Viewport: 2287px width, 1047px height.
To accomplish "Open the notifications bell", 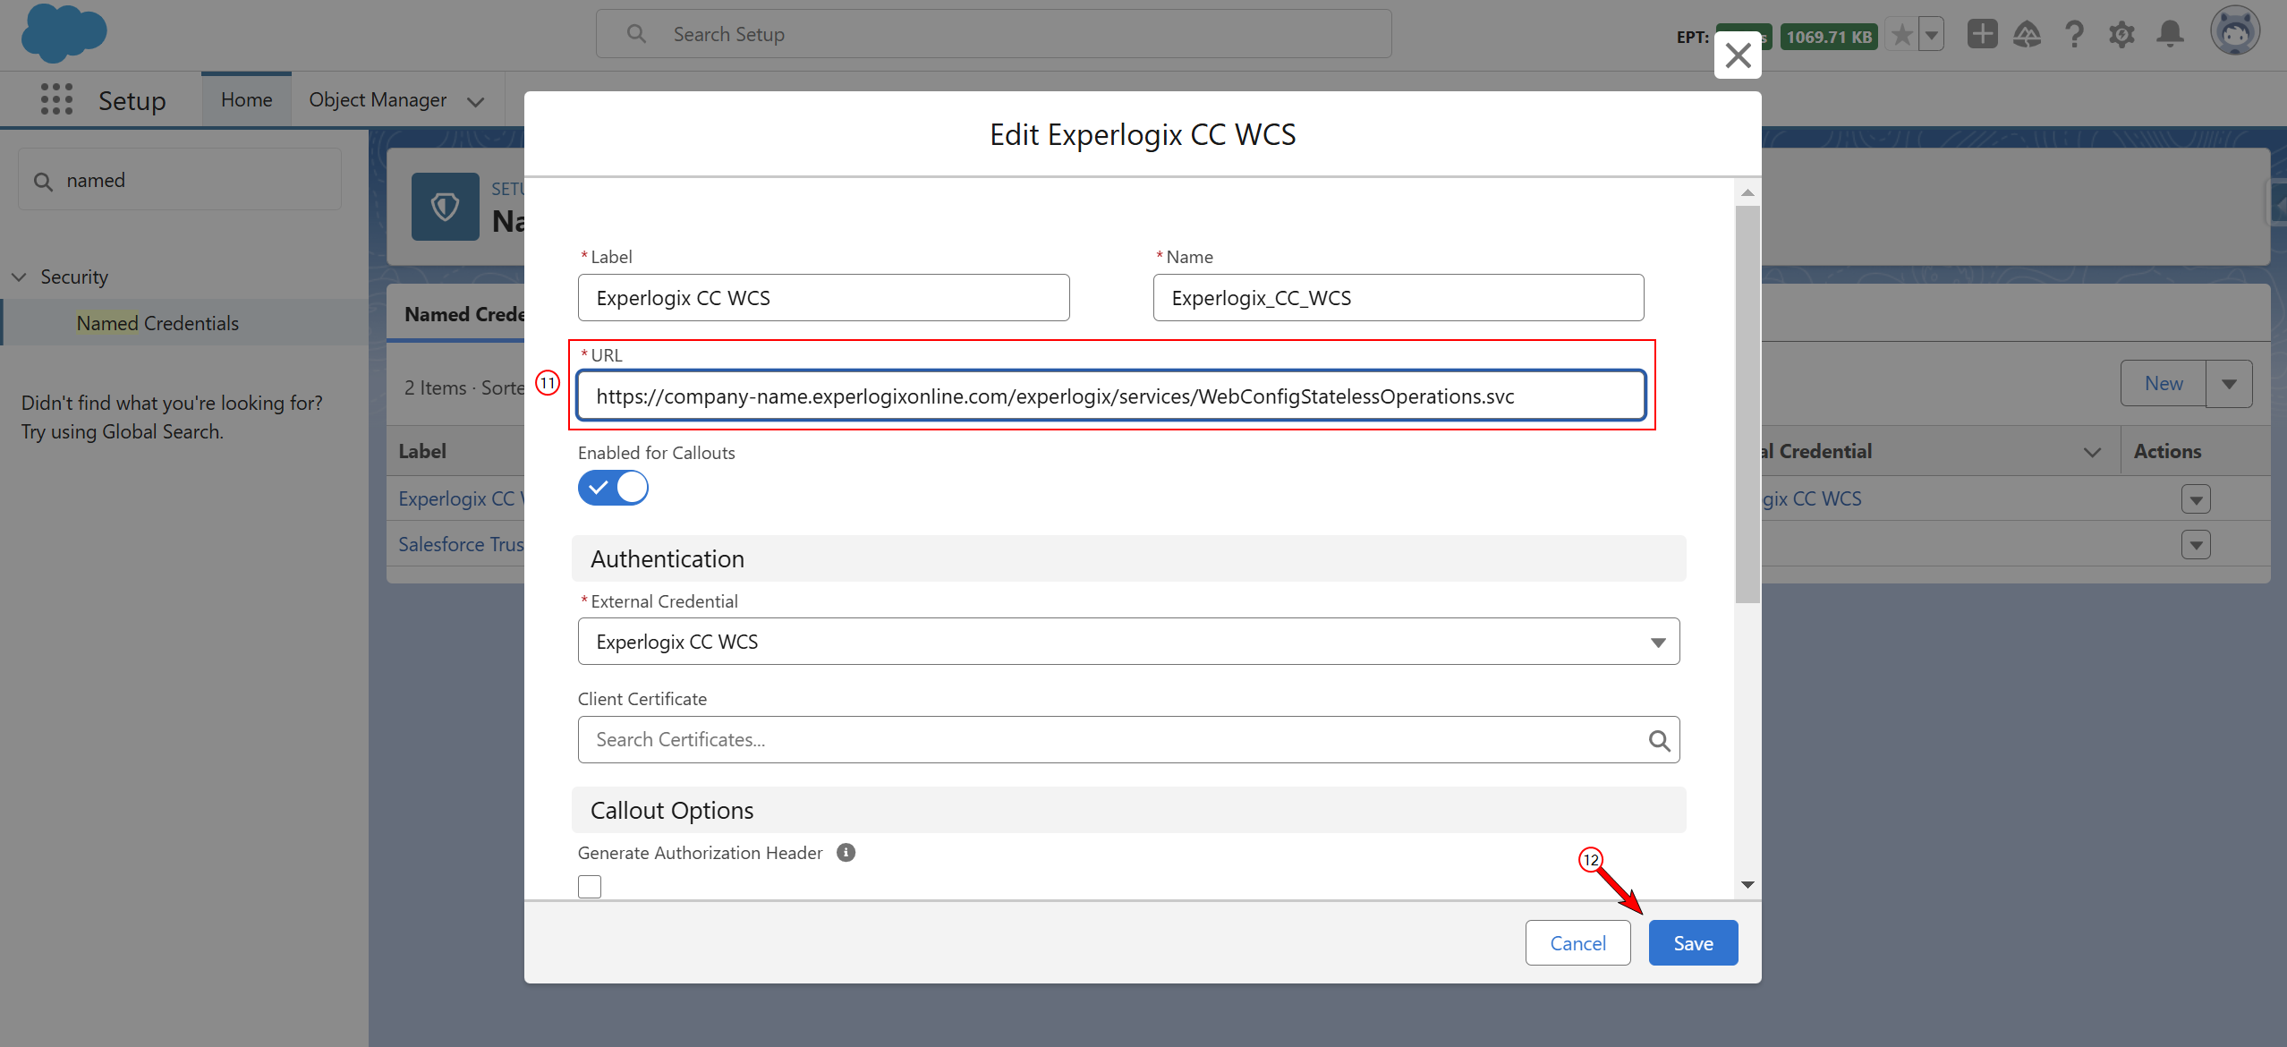I will click(x=2170, y=35).
